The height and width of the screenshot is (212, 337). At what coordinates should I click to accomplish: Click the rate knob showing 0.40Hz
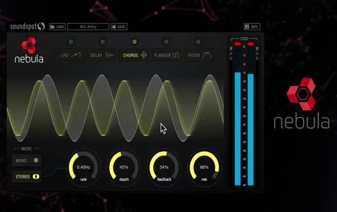tap(83, 167)
